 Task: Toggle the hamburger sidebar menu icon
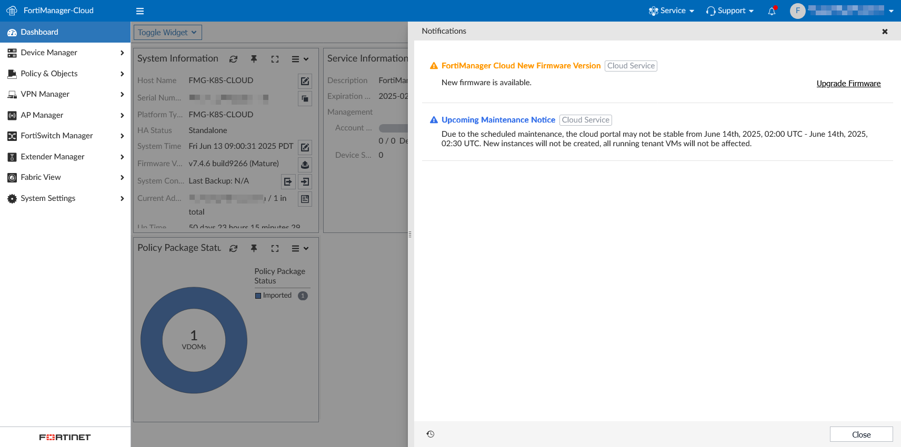coord(140,11)
